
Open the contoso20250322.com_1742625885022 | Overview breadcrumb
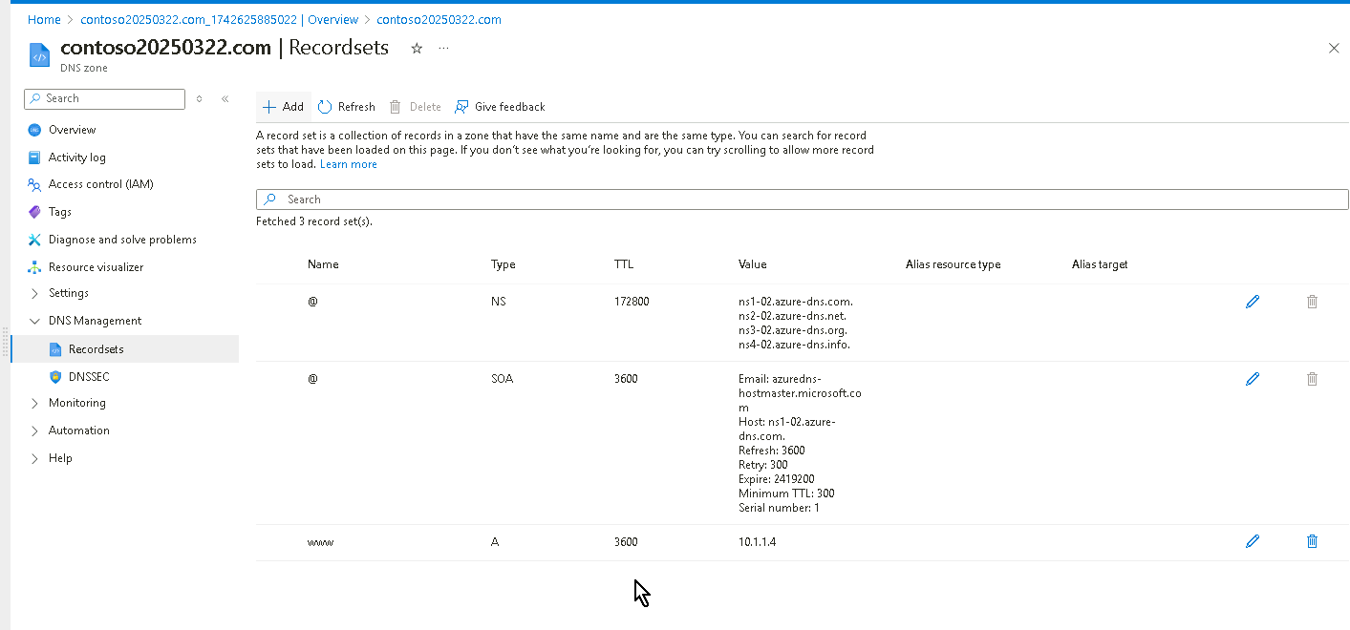point(219,19)
